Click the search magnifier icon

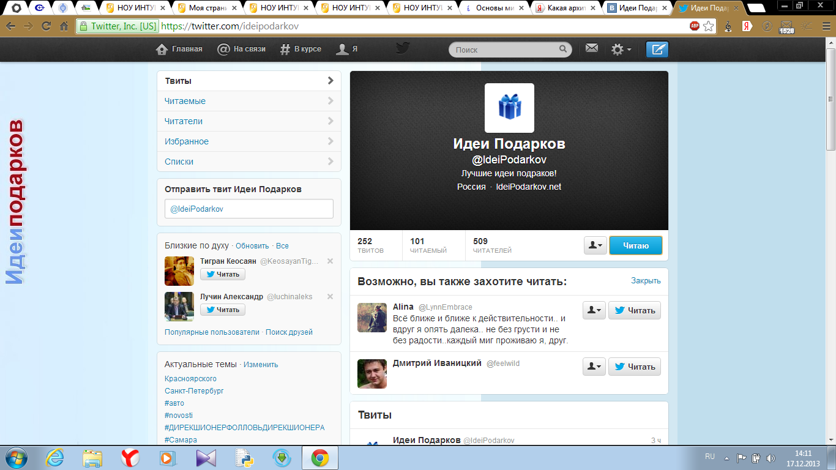(x=563, y=50)
